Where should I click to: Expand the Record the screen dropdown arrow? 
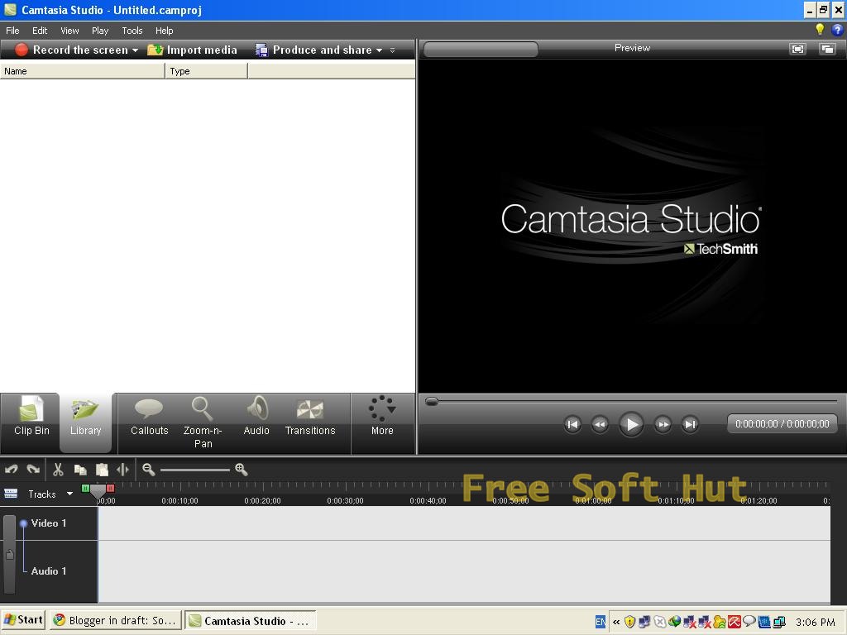[135, 50]
